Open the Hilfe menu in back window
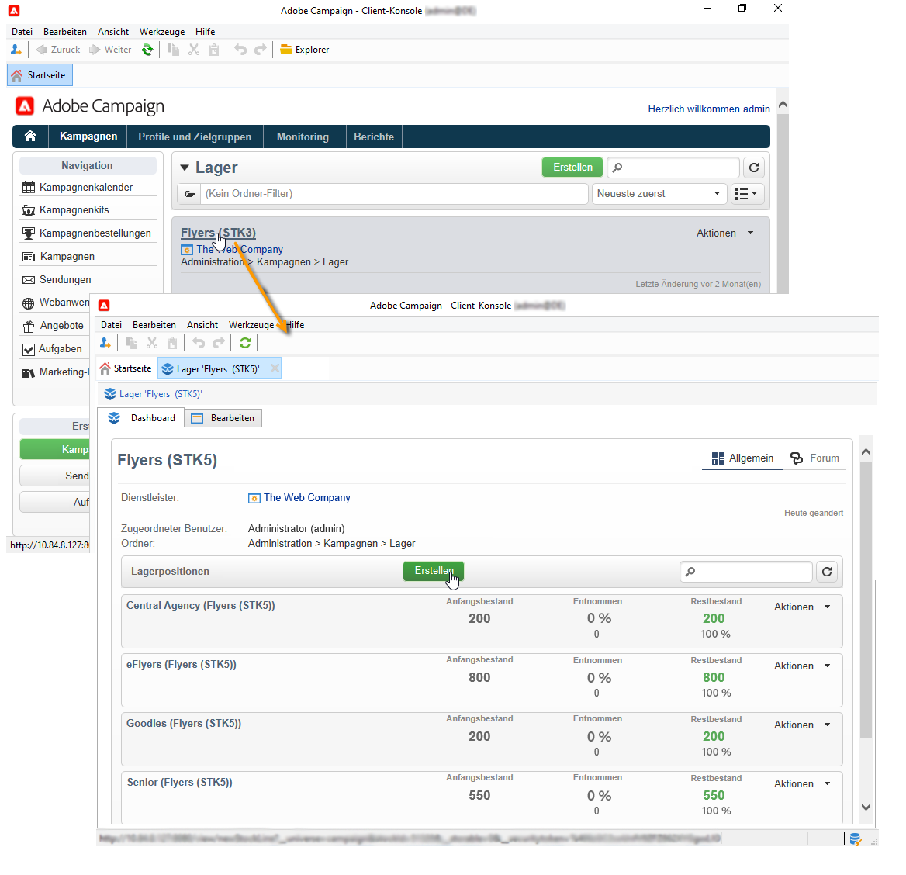906x875 pixels. [x=205, y=32]
